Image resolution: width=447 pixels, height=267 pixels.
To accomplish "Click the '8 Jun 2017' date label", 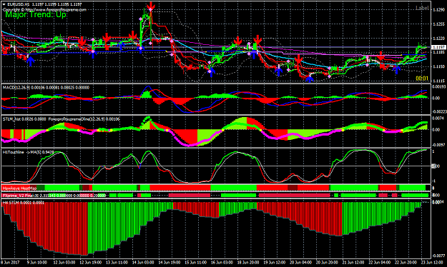I will point(10,262).
